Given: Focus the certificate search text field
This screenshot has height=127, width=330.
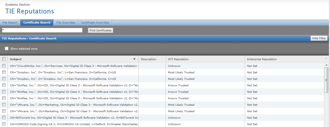Looking at the screenshot, I should click(42, 30).
